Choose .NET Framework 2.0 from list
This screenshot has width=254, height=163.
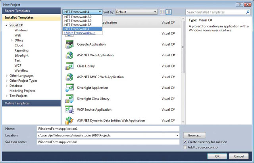82,17
